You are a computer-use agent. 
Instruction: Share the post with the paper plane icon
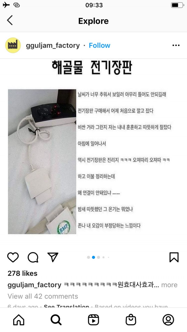click(x=53, y=257)
